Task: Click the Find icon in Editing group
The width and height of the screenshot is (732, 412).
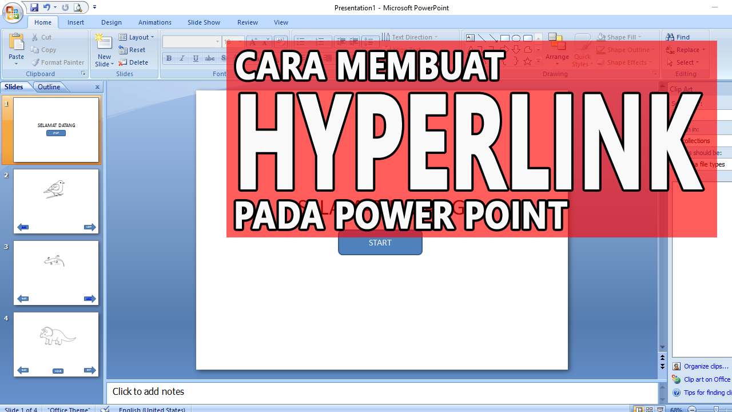Action: point(670,37)
